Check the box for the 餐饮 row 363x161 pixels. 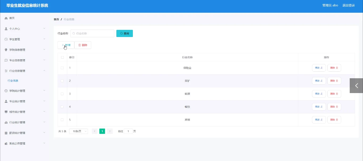[62, 107]
